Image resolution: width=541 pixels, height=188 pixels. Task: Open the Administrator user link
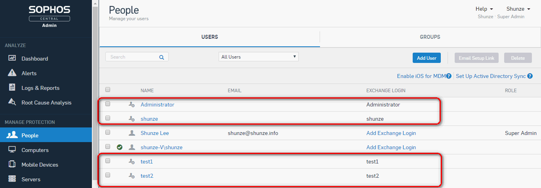tap(157, 105)
